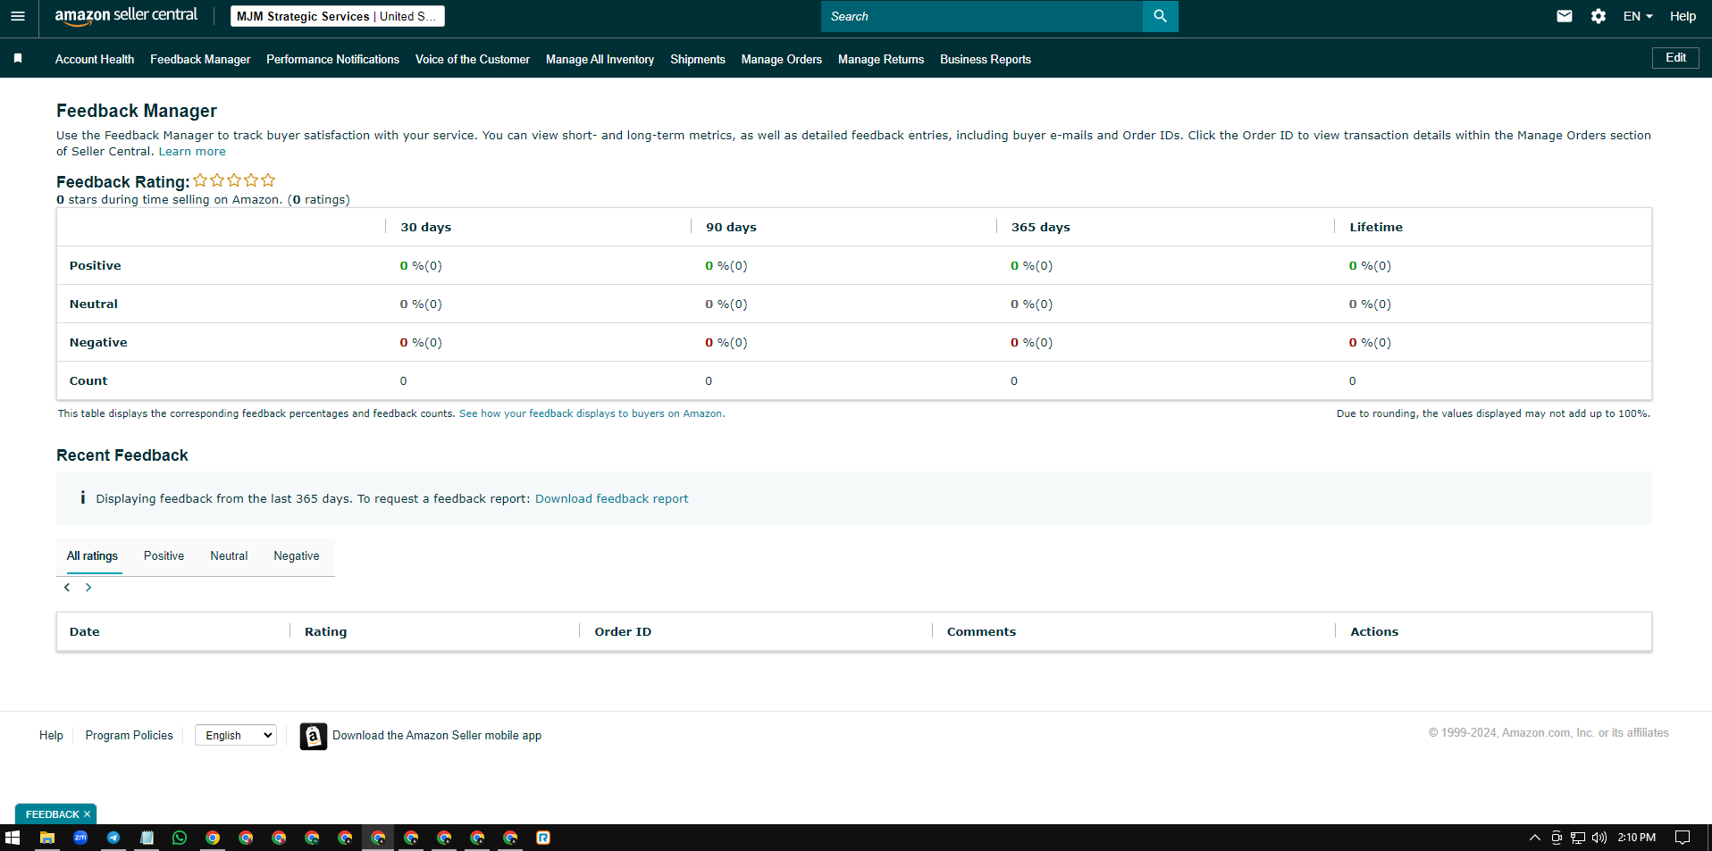Open the MJM Strategic Services account switcher

pyautogui.click(x=337, y=16)
